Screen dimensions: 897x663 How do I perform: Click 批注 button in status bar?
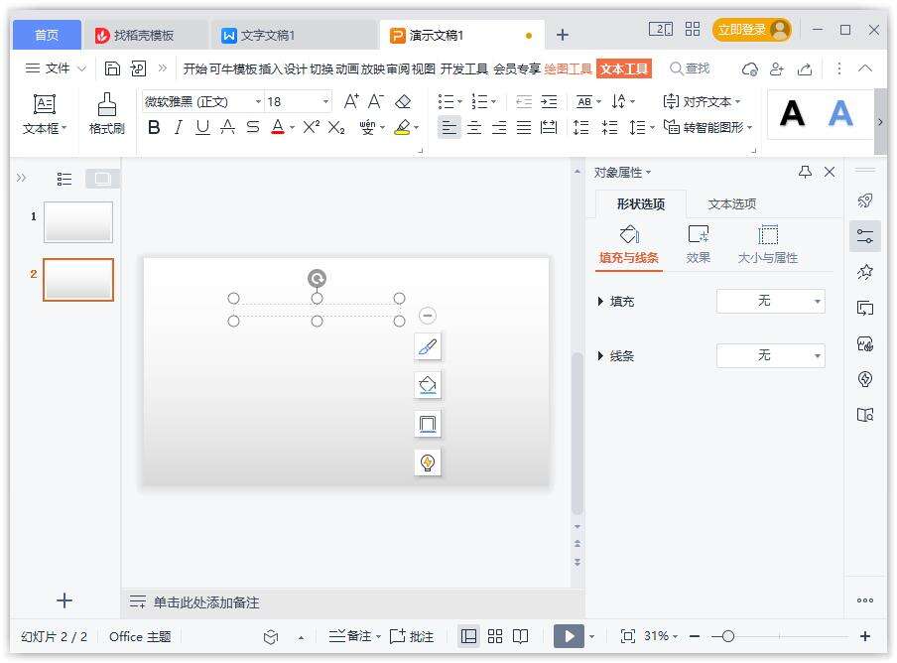coord(412,636)
